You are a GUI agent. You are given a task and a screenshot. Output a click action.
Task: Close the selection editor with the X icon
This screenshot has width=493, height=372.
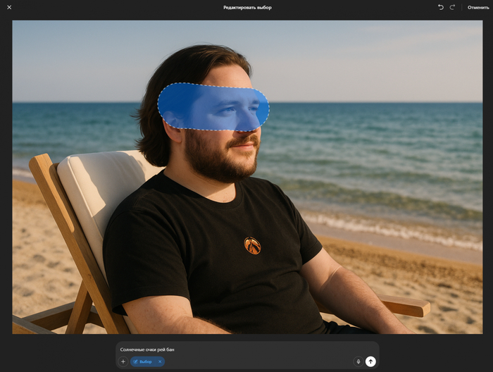[x=9, y=7]
